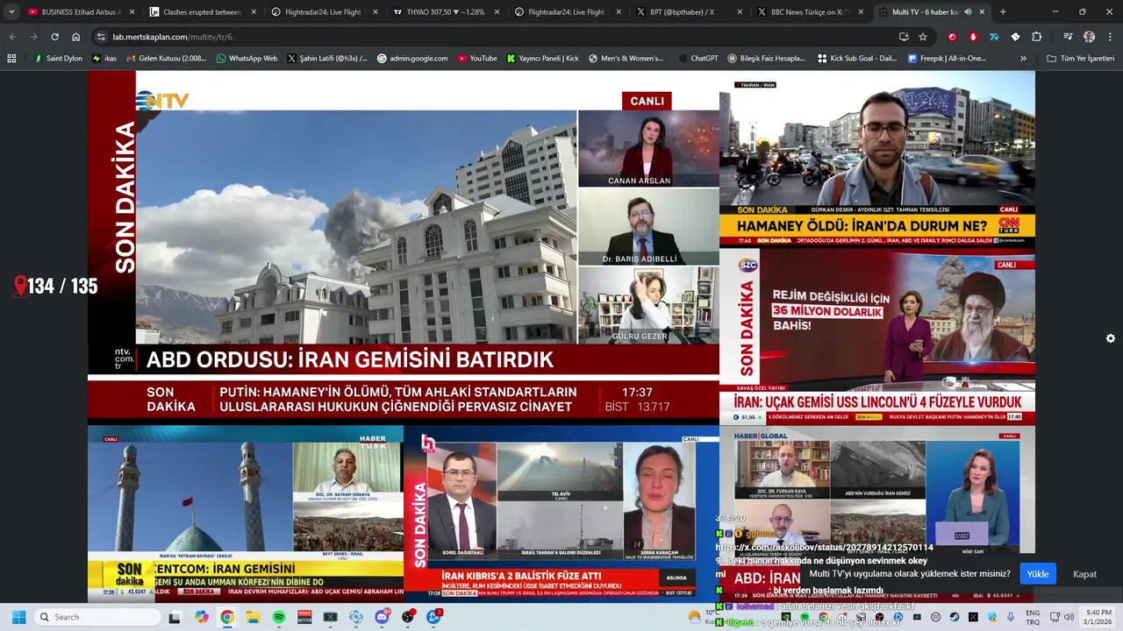Select the Haber Global stream tile
Viewport: 1123px width, 631px height.
[x=877, y=514]
